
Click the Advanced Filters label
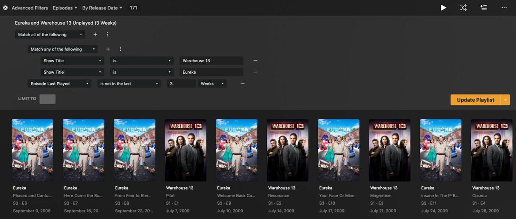30,8
